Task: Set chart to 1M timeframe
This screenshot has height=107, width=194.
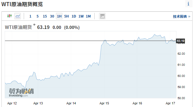Action: [x=88, y=16]
